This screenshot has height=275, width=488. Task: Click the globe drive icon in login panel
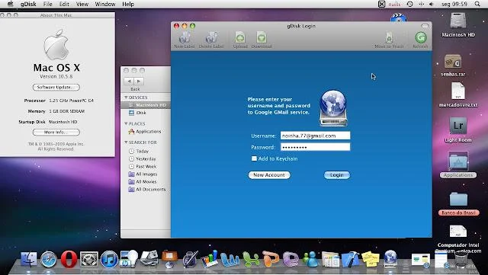(x=333, y=108)
